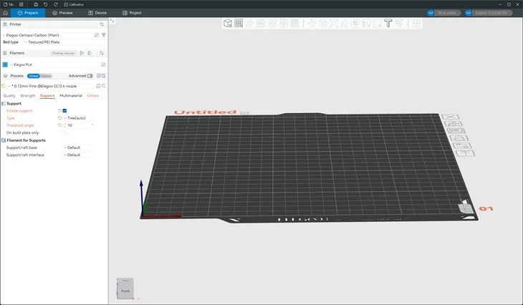Reset Enable support to default value

[x=59, y=111]
